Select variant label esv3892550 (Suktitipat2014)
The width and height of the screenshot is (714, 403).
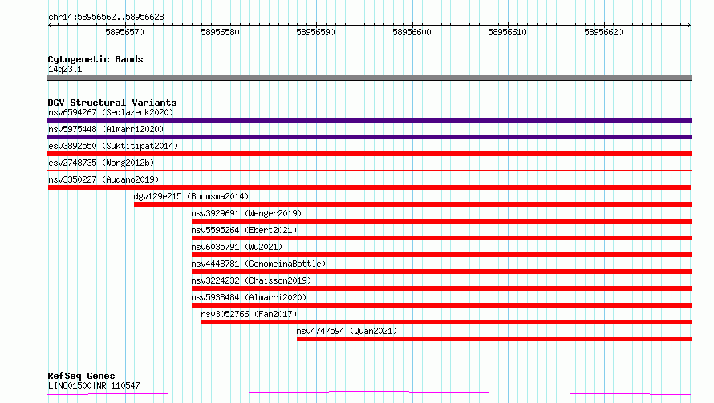coord(113,146)
